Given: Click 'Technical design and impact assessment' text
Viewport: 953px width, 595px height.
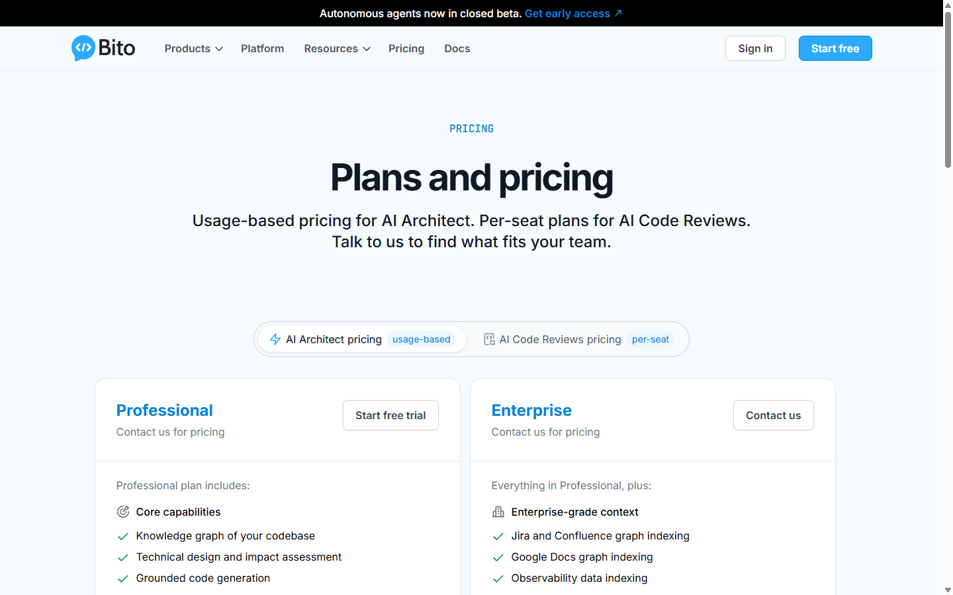Looking at the screenshot, I should point(239,557).
